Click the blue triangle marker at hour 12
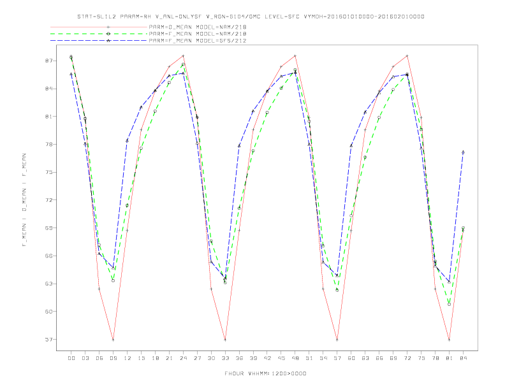The width and height of the screenshot is (505, 390). pos(128,141)
